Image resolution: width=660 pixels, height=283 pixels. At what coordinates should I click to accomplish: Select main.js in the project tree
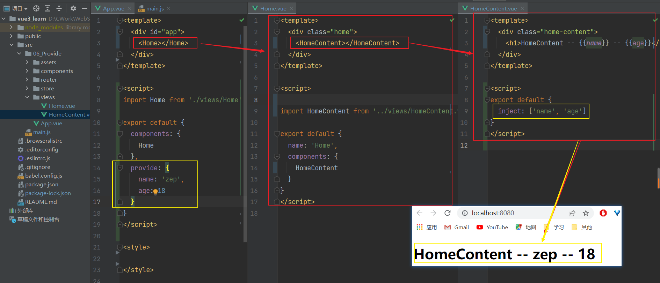pos(38,132)
